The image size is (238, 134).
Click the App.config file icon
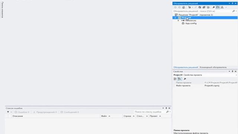click(183, 23)
